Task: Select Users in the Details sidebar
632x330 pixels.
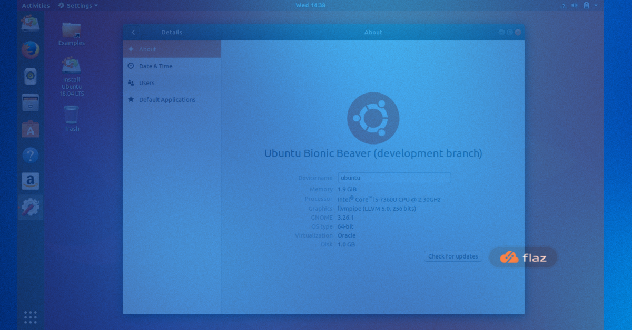Action: [146, 83]
